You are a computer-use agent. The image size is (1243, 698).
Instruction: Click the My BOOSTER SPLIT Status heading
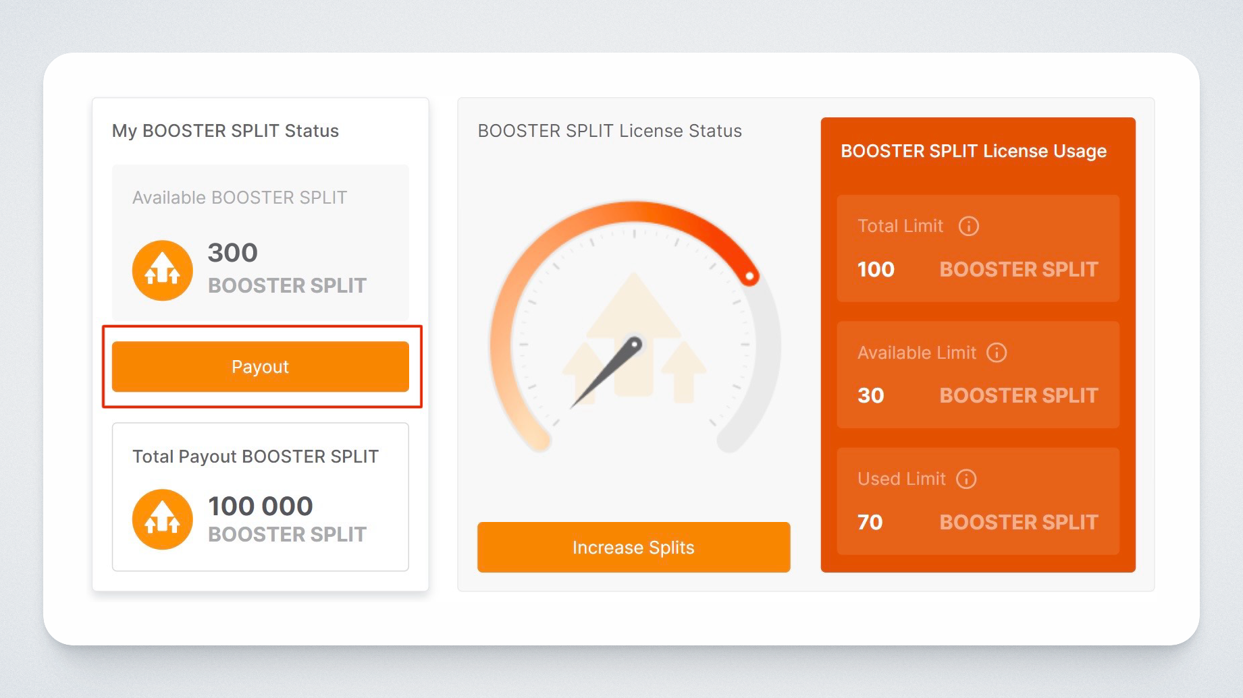point(225,131)
